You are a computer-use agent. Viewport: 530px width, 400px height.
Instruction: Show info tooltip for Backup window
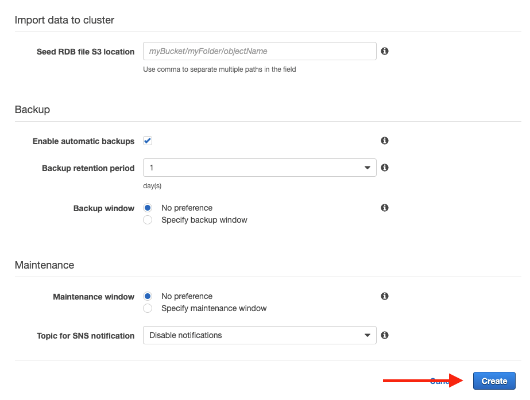click(385, 208)
